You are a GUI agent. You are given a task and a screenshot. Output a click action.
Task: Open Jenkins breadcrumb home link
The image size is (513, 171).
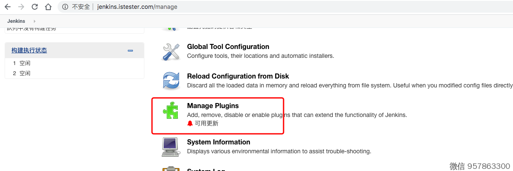tap(16, 21)
